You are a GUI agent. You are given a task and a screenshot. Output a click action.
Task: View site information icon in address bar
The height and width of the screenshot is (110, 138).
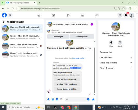click(x=18, y=9)
